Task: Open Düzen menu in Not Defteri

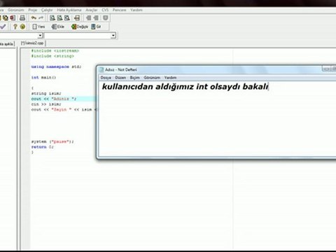Action: coord(120,78)
